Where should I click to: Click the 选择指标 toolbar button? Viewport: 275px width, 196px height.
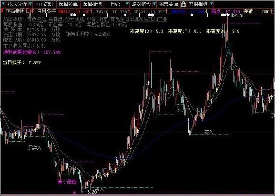click(x=92, y=4)
